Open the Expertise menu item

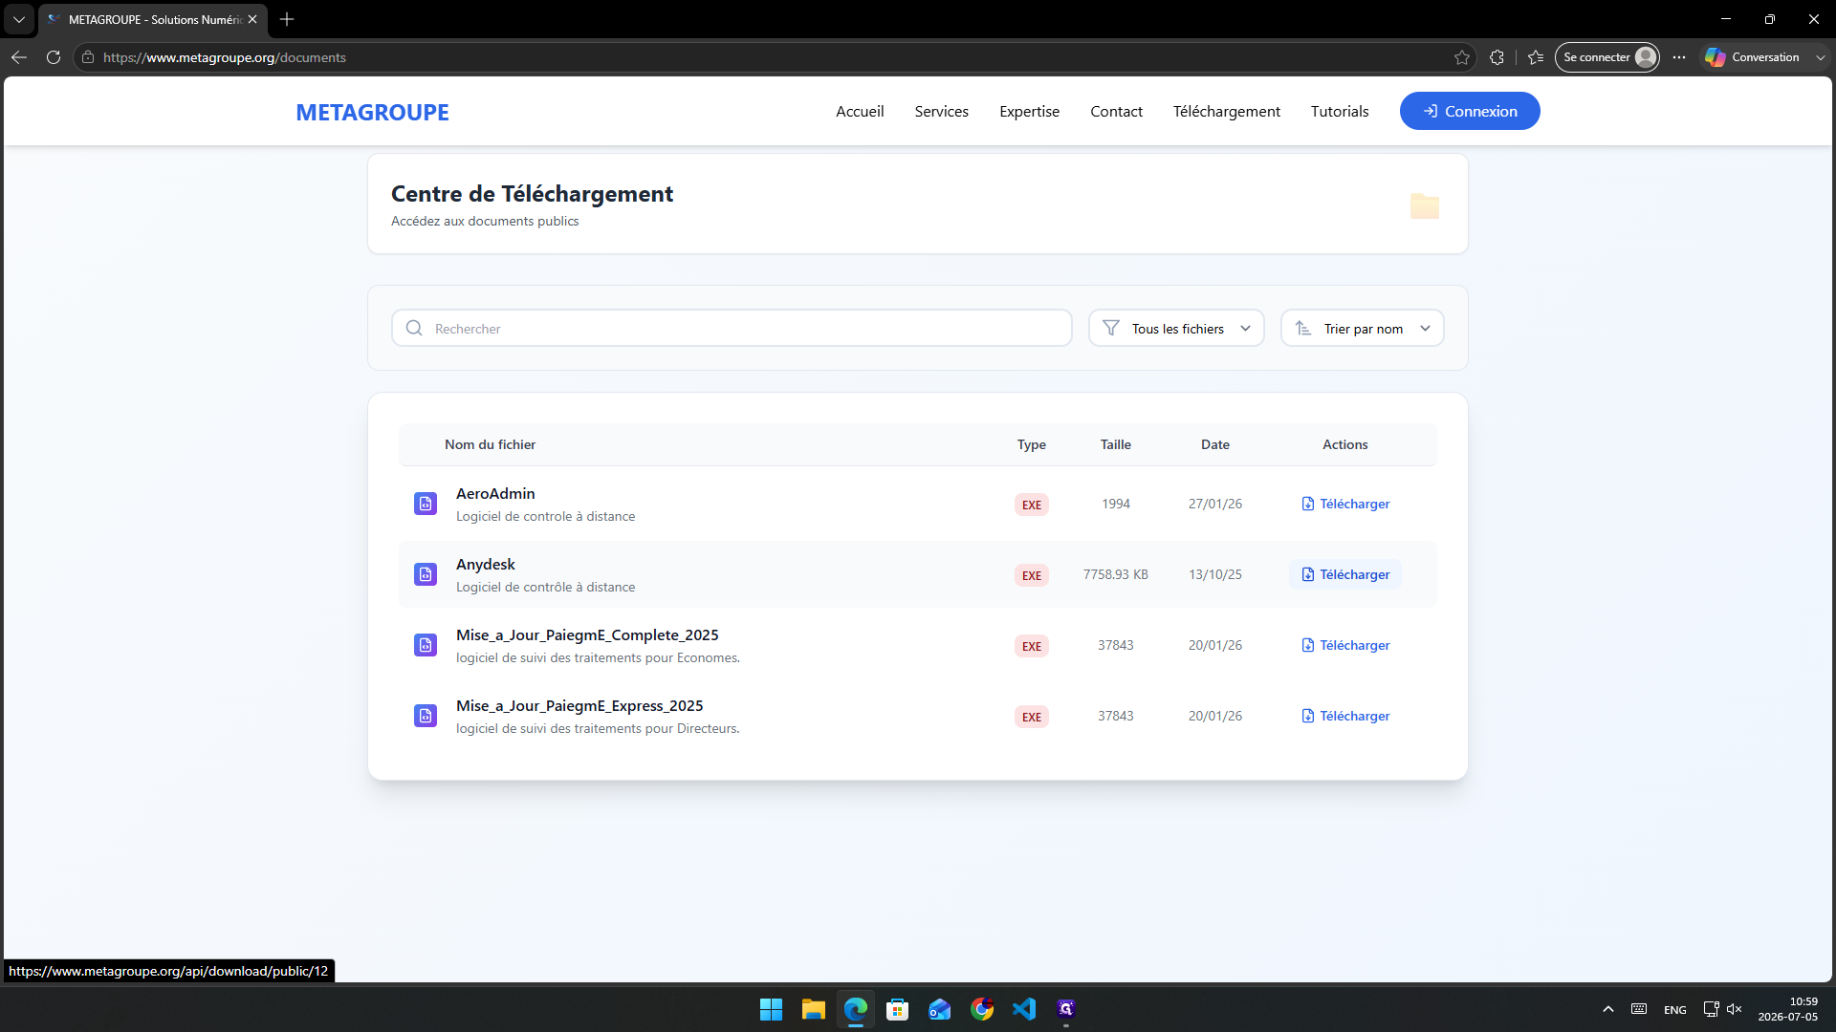(1029, 111)
